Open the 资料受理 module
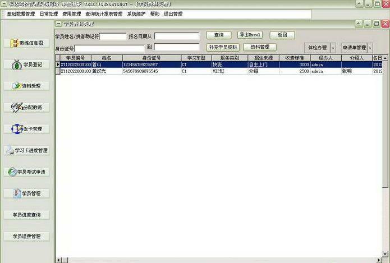390x263 pixels. click(27, 86)
